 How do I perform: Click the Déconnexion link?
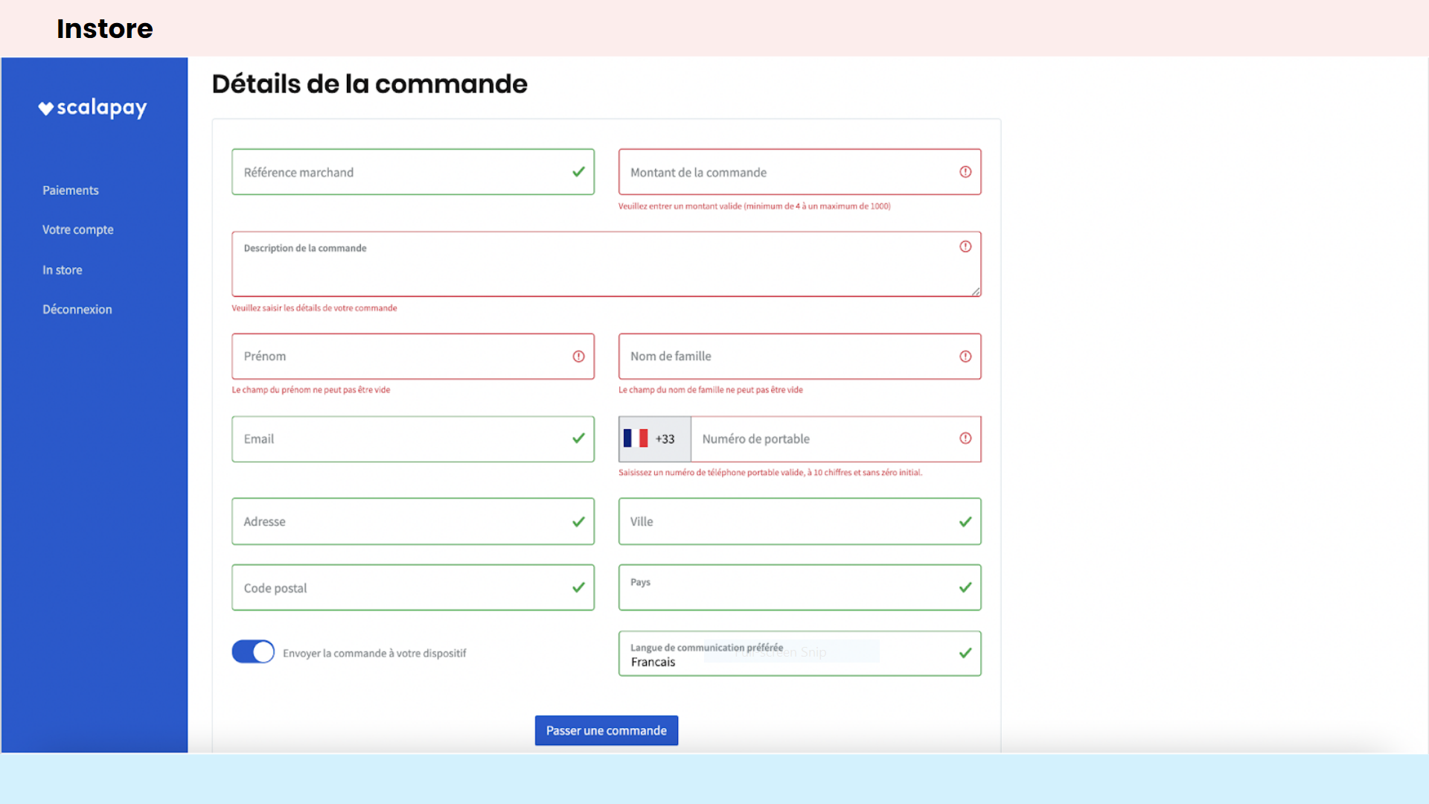77,310
